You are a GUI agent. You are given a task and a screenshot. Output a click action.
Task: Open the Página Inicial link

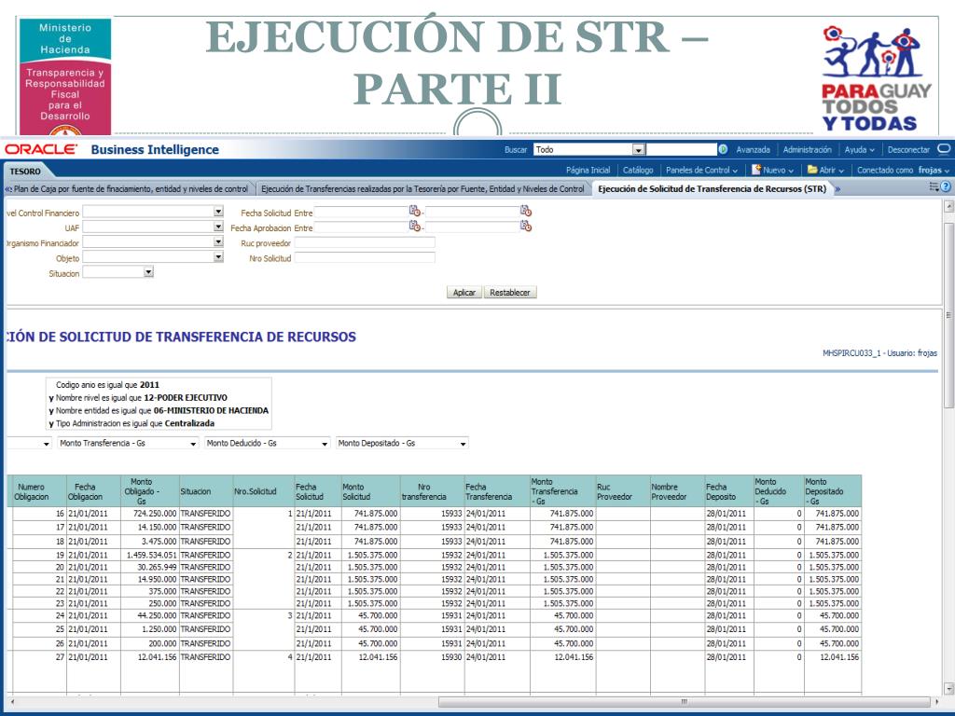point(588,171)
